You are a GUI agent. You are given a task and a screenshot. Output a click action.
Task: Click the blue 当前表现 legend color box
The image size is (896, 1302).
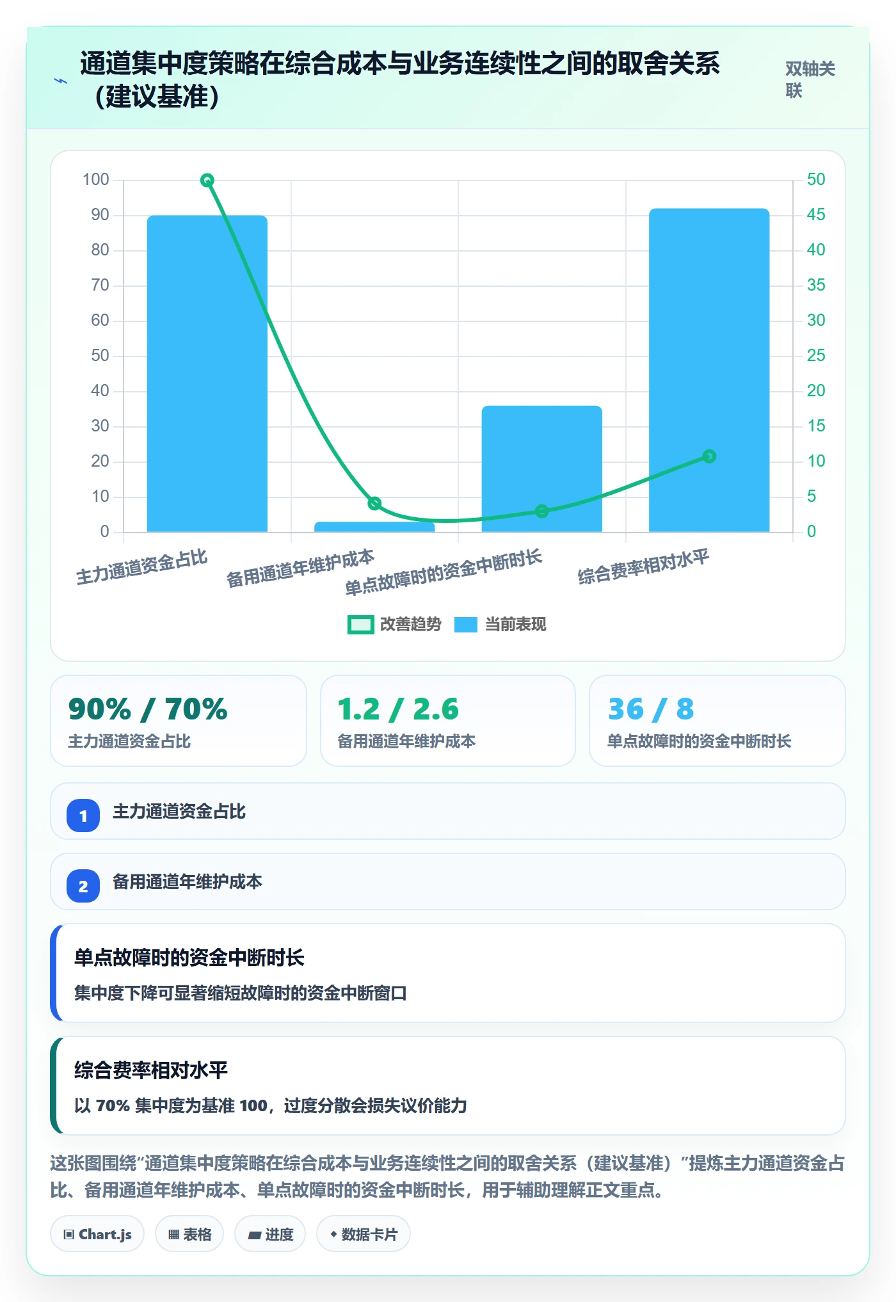pos(466,625)
